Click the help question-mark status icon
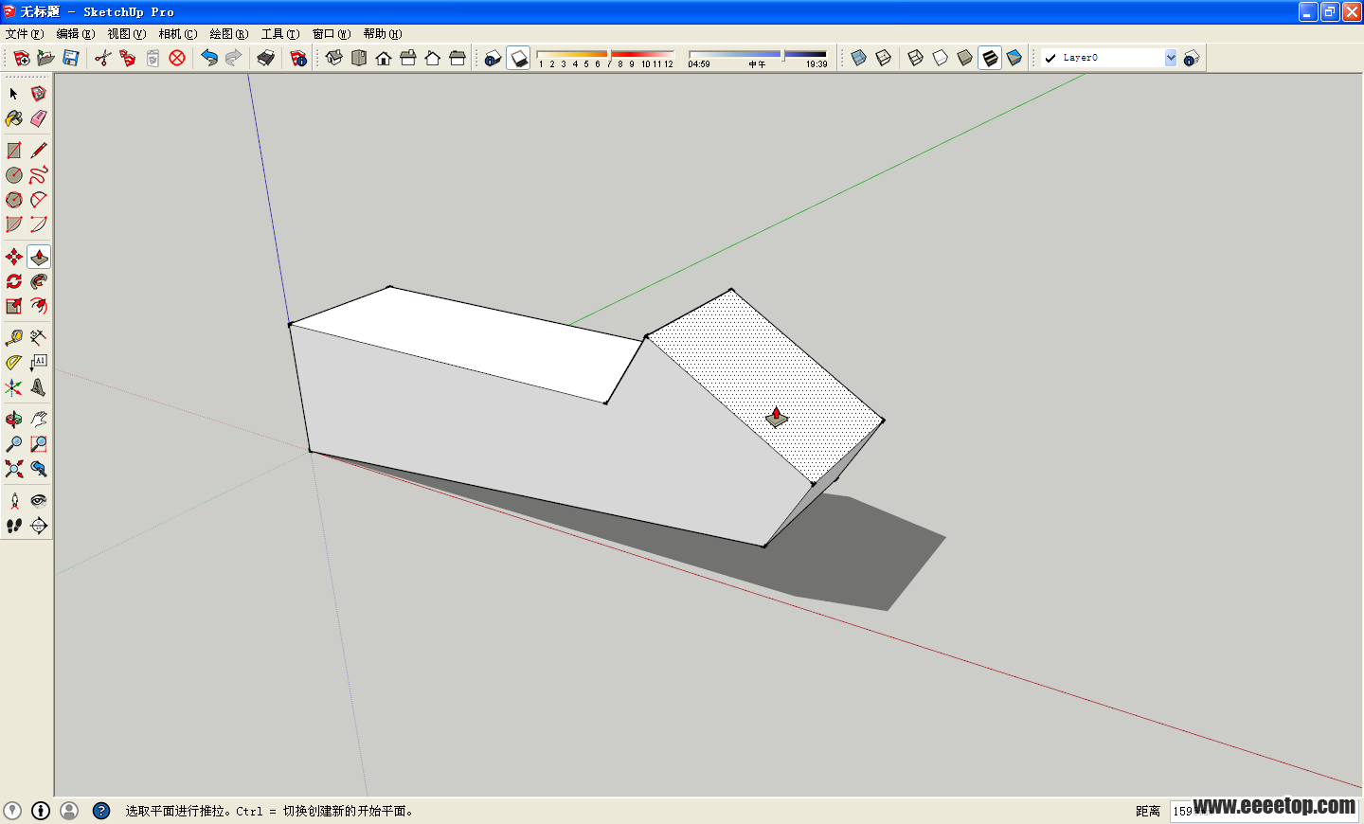 click(101, 811)
